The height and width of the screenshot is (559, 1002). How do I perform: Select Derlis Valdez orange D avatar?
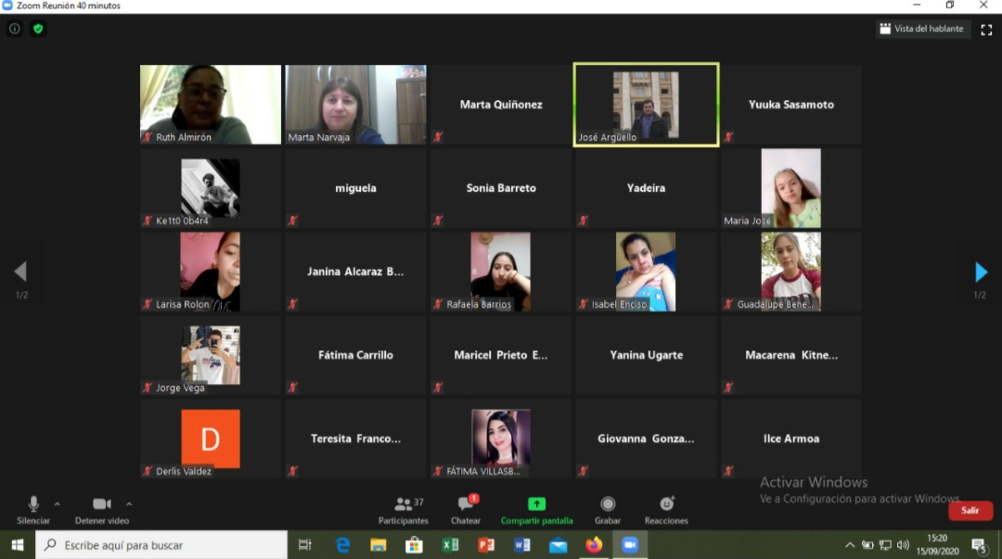211,438
